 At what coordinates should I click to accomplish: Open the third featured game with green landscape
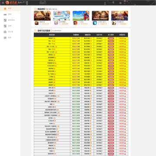pyautogui.click(x=81, y=16)
